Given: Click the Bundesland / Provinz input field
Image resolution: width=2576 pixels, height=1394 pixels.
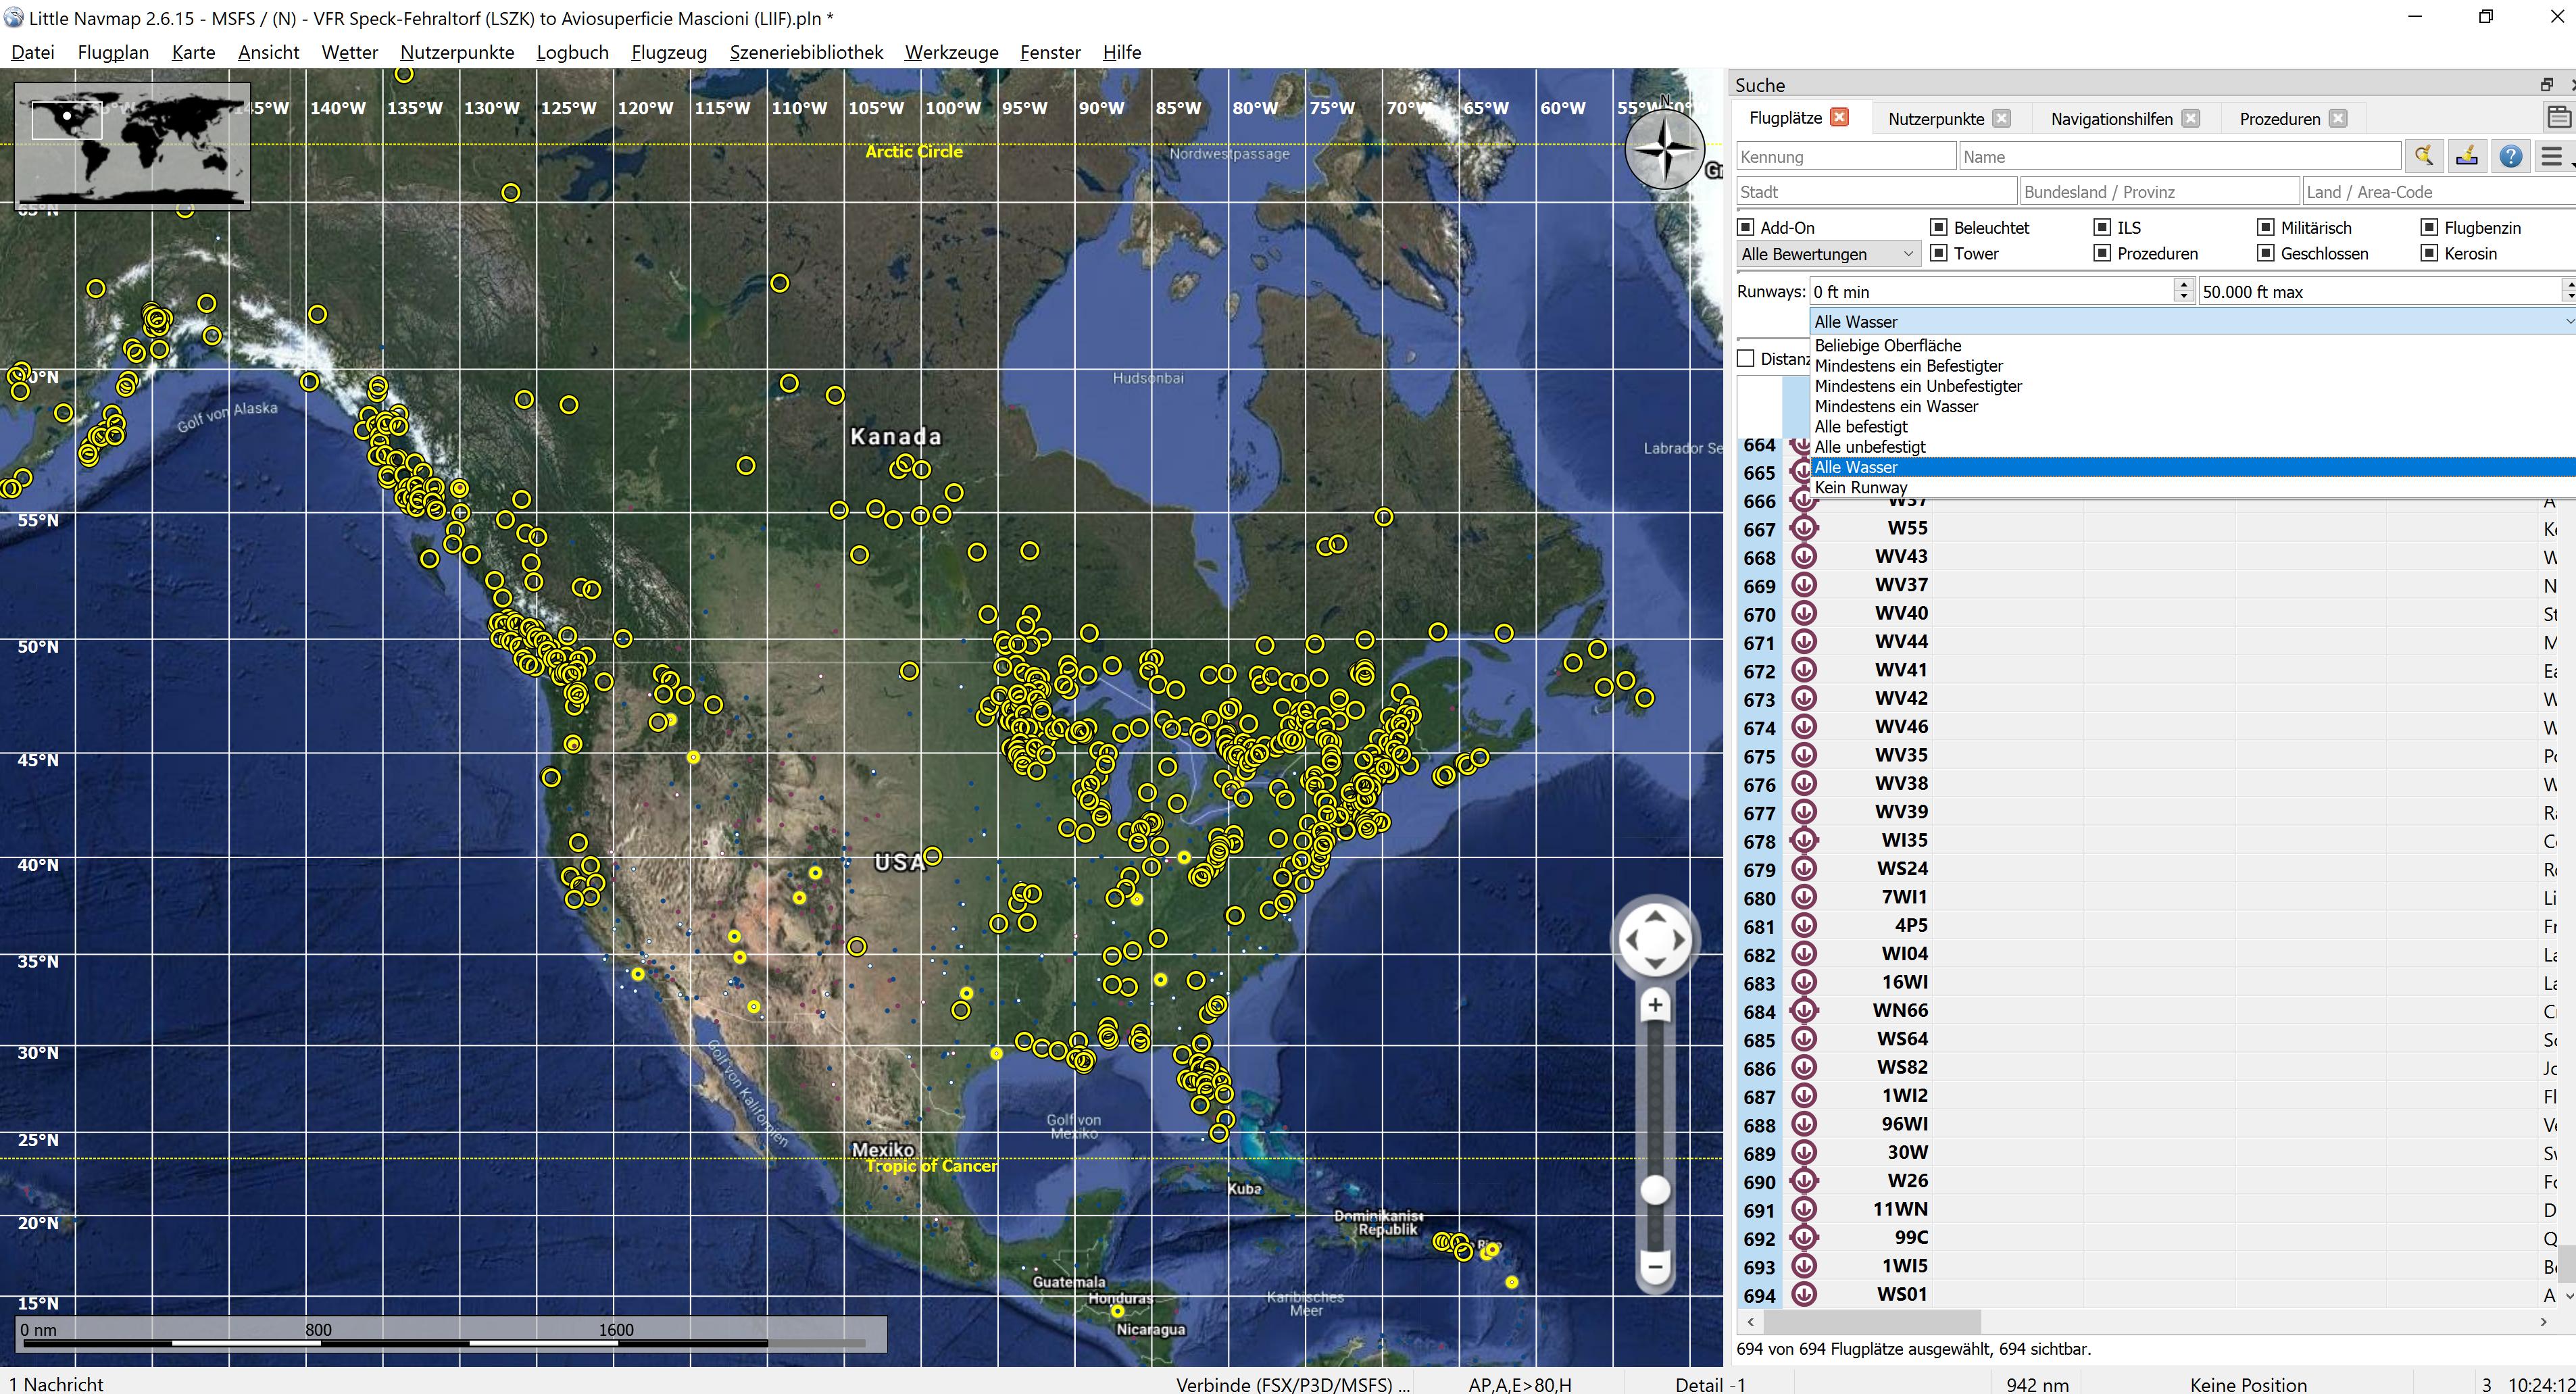Looking at the screenshot, I should pos(2159,192).
